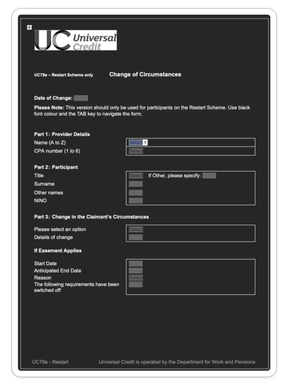Viewport: 288px width, 385px height.
Task: Click the 'Date of Change:' label
Action: [53, 98]
